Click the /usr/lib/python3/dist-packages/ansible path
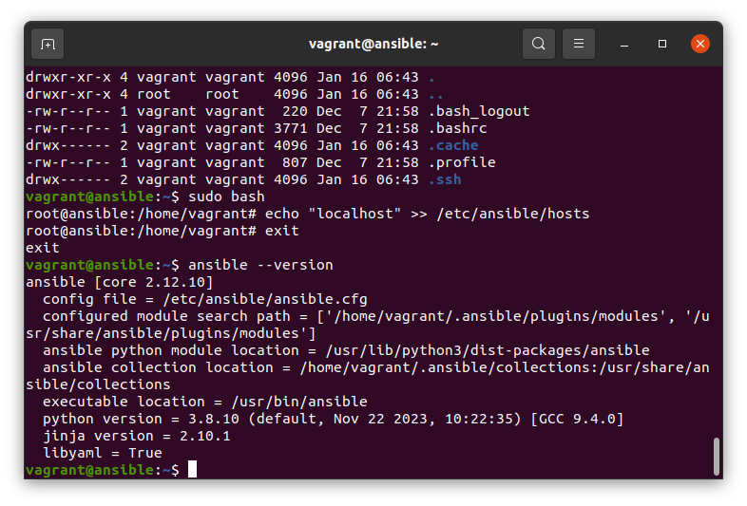Image resolution: width=747 pixels, height=506 pixels. click(x=488, y=350)
